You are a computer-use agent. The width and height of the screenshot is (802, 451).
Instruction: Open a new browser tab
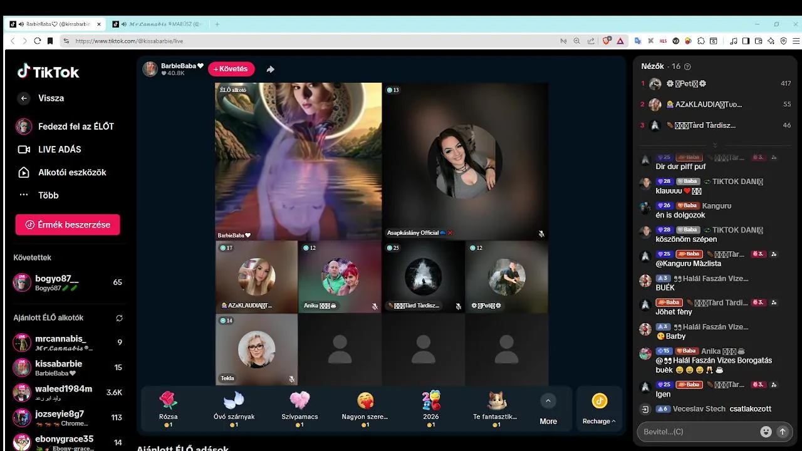217,24
